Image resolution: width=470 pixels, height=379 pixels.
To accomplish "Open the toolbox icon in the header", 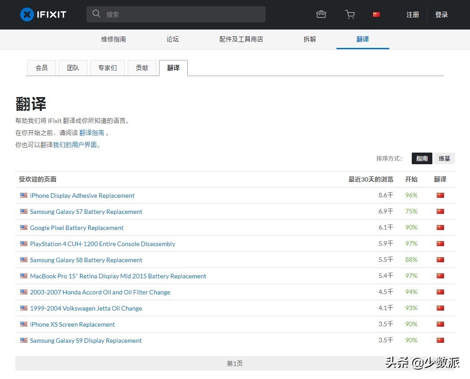I will (x=321, y=14).
